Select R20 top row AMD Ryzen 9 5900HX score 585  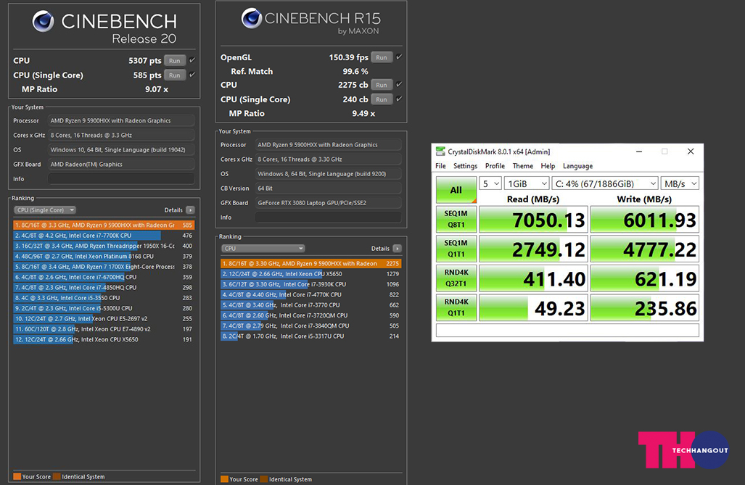(x=104, y=225)
